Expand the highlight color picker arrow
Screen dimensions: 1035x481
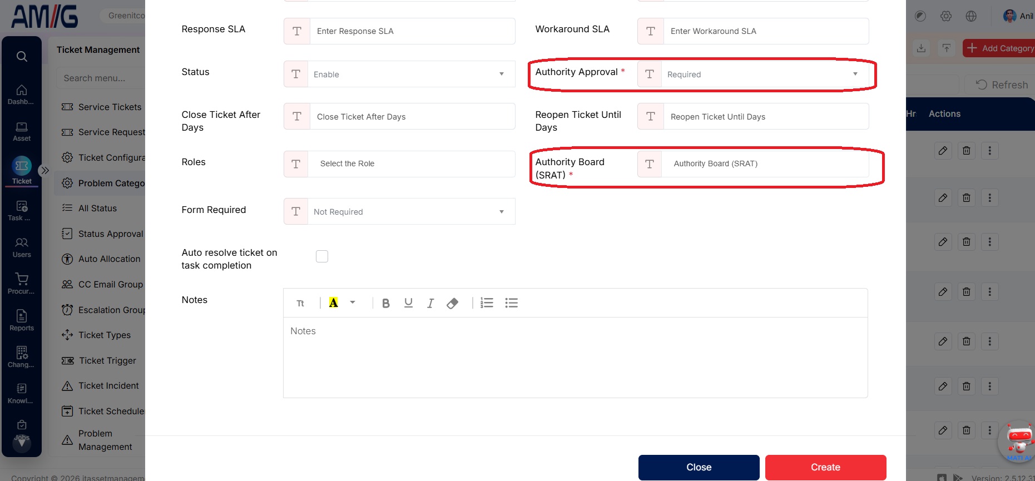pyautogui.click(x=353, y=303)
